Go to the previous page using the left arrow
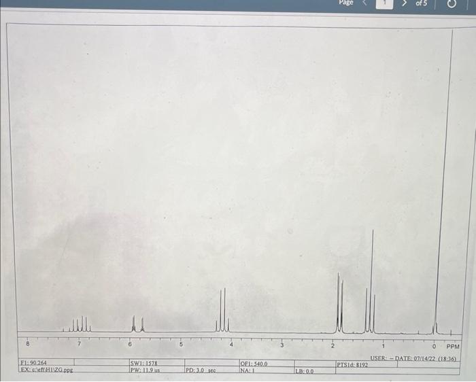 [365, 3]
